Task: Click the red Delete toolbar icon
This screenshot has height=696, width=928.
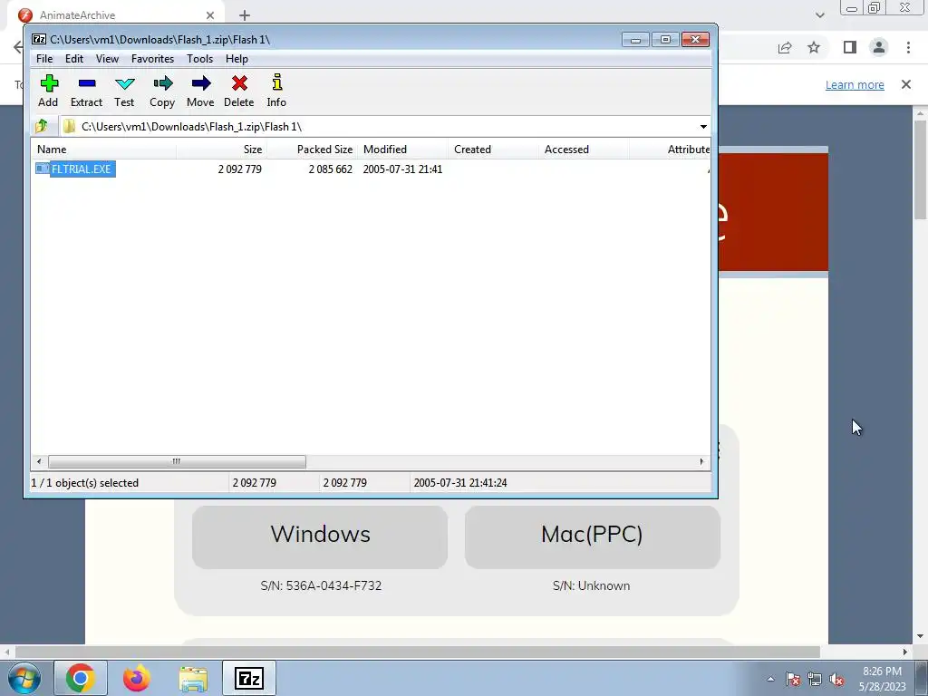Action: click(239, 91)
